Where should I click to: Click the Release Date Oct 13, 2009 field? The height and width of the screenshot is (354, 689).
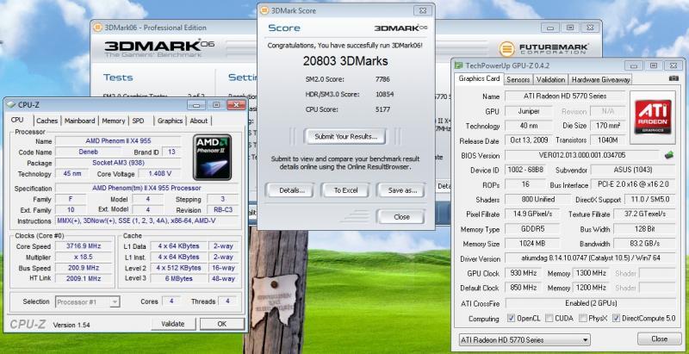tap(527, 140)
